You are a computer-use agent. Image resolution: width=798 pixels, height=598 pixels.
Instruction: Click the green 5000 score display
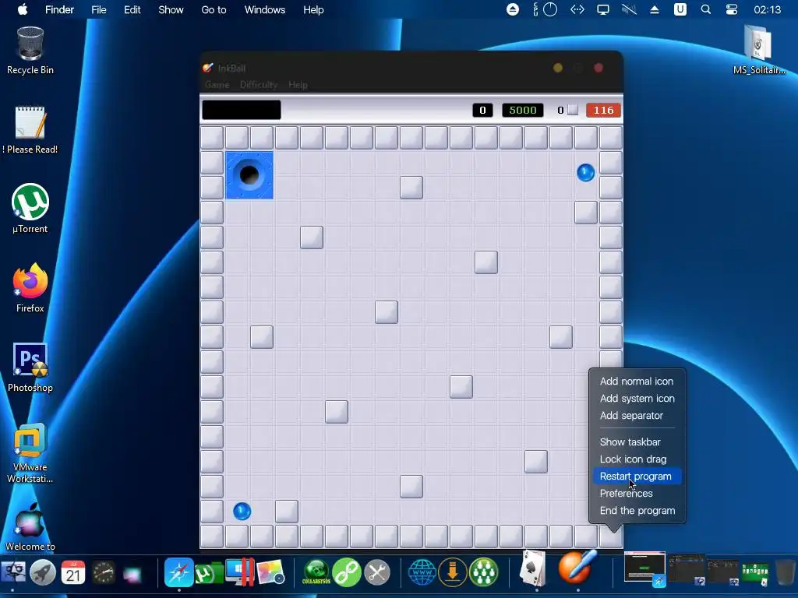point(523,111)
